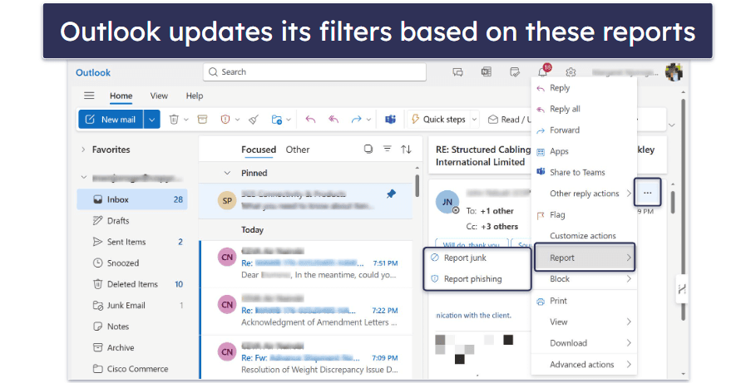
Task: Open the Resolution of Weight Discrepancy email
Action: (307, 357)
